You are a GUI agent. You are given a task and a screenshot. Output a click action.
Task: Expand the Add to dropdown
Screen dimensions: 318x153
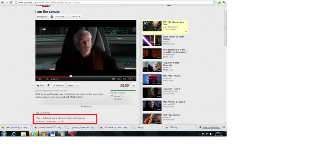(x=58, y=85)
